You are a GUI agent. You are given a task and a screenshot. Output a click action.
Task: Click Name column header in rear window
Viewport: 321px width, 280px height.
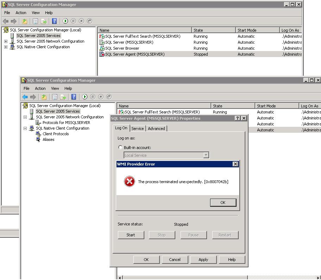tap(145, 30)
